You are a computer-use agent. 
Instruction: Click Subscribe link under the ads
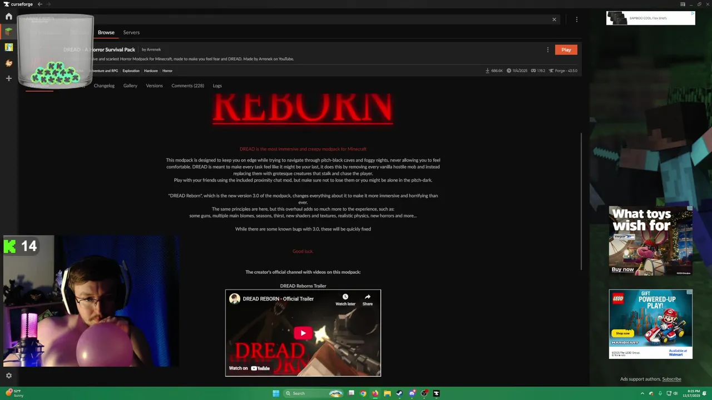coord(671,379)
